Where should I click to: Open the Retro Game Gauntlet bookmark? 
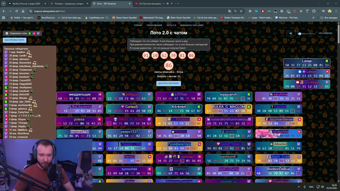tap(178, 18)
